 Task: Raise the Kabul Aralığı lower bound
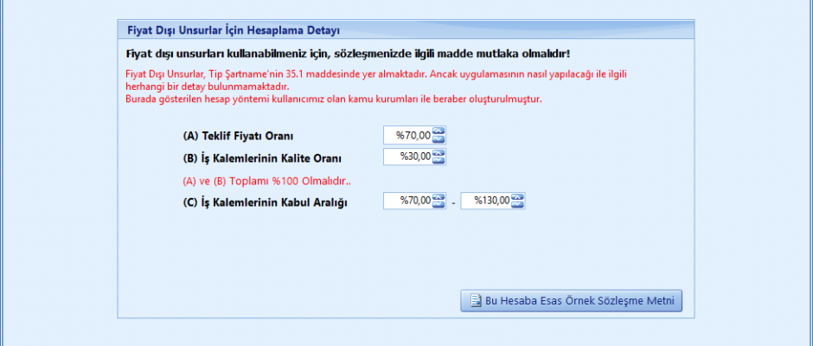click(439, 197)
